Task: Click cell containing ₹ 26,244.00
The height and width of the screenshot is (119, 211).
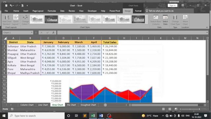Action: (110, 46)
